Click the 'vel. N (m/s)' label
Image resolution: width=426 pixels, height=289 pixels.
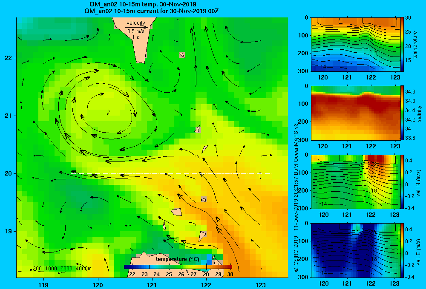(x=419, y=183)
